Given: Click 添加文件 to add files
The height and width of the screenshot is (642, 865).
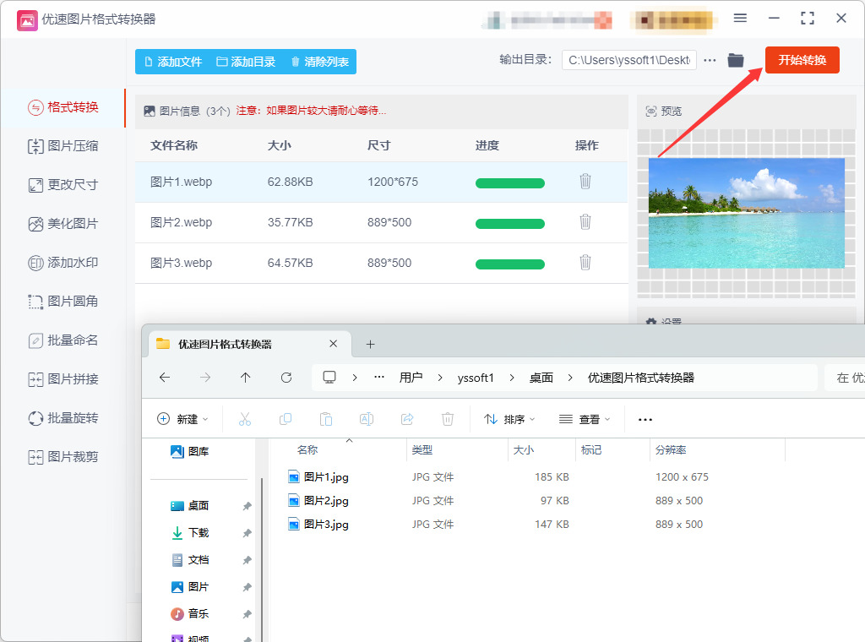Looking at the screenshot, I should [173, 62].
